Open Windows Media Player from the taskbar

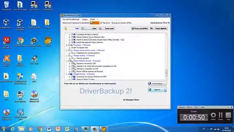31,129
